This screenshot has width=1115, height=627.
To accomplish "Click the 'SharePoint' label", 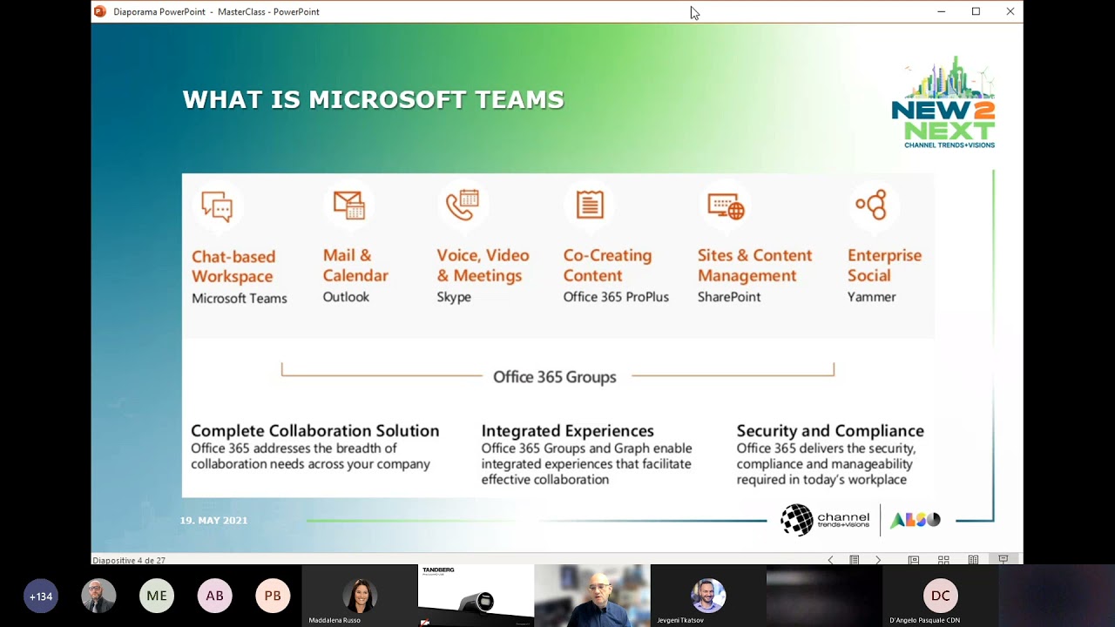I will coord(729,297).
